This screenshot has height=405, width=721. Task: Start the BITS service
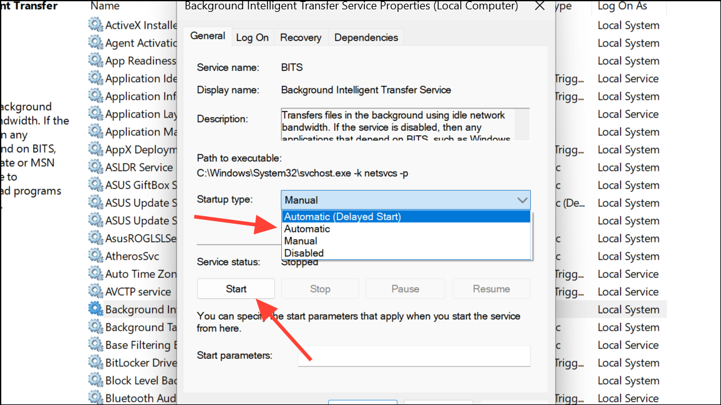[x=236, y=289]
